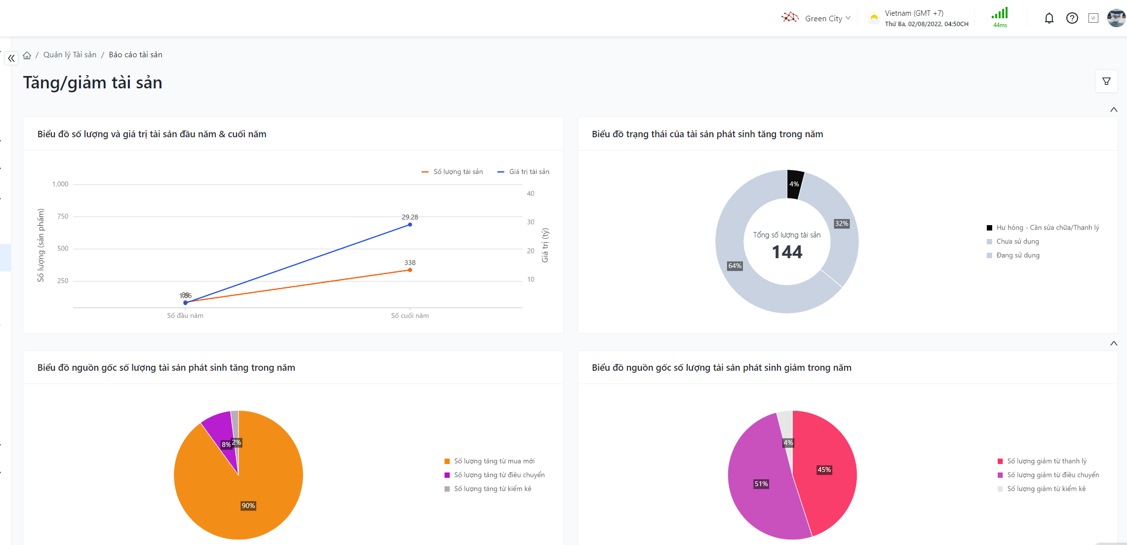
Task: Open the user avatar menu
Action: click(x=1116, y=18)
